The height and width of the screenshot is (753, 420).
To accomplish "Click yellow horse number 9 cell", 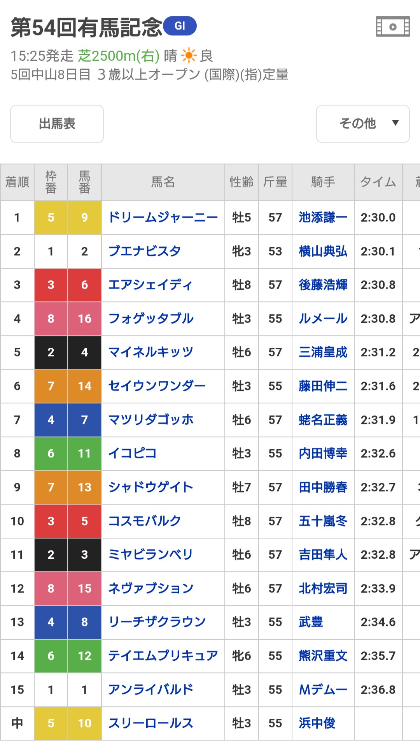I will point(84,217).
